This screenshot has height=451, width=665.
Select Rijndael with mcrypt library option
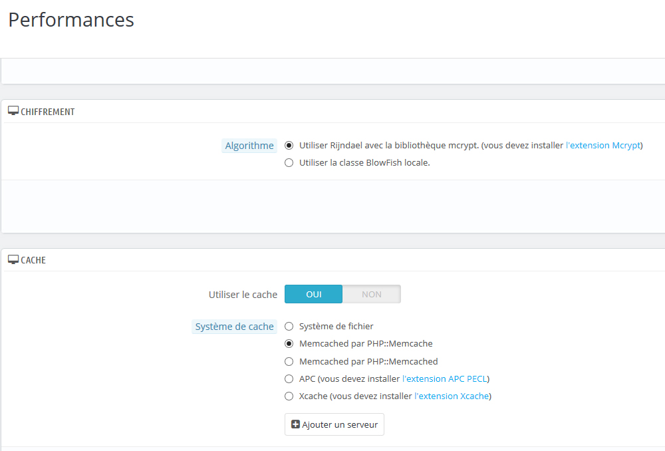pos(289,146)
